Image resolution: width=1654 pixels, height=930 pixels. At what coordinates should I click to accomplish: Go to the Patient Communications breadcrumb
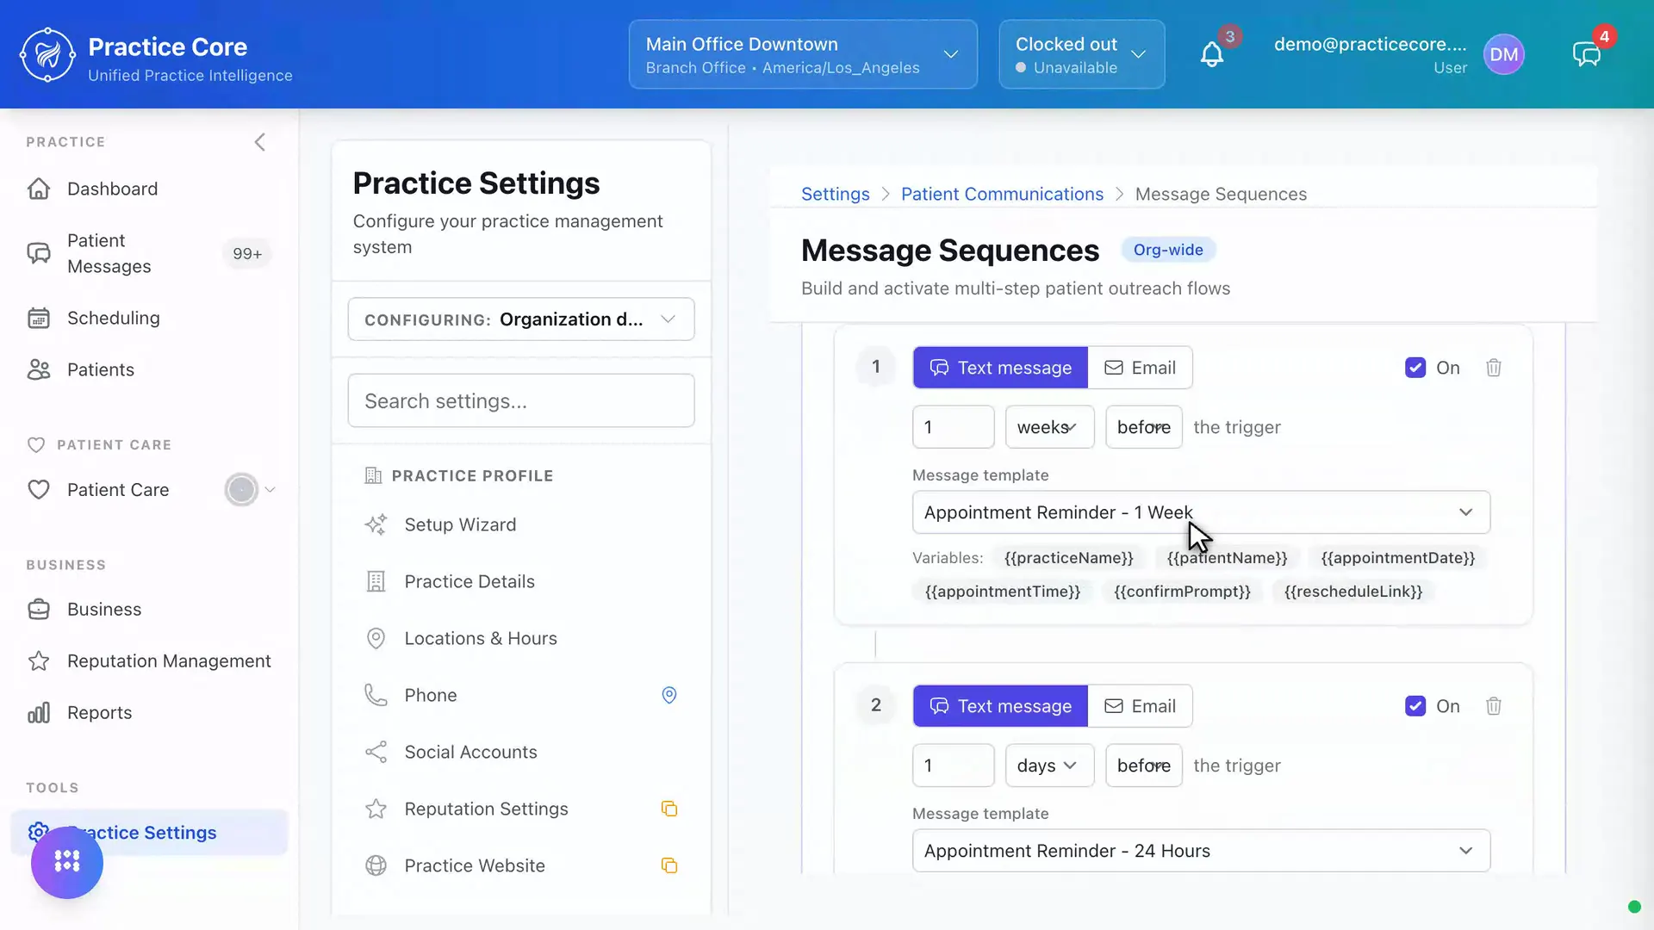tap(1002, 195)
